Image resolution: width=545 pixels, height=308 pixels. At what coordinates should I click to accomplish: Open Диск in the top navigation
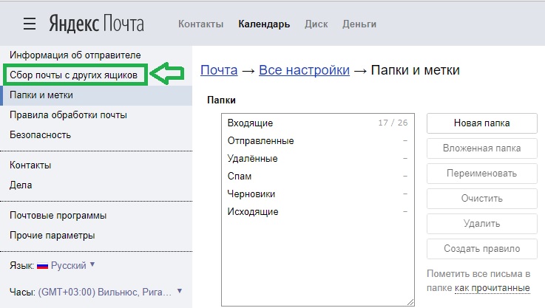click(x=316, y=24)
